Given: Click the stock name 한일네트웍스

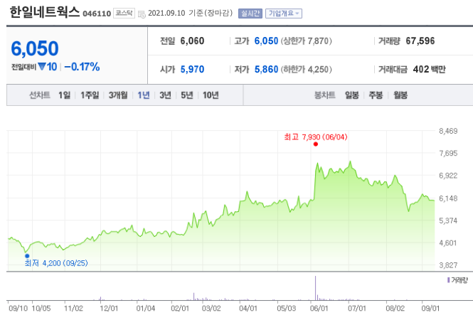Looking at the screenshot, I should (45, 12).
